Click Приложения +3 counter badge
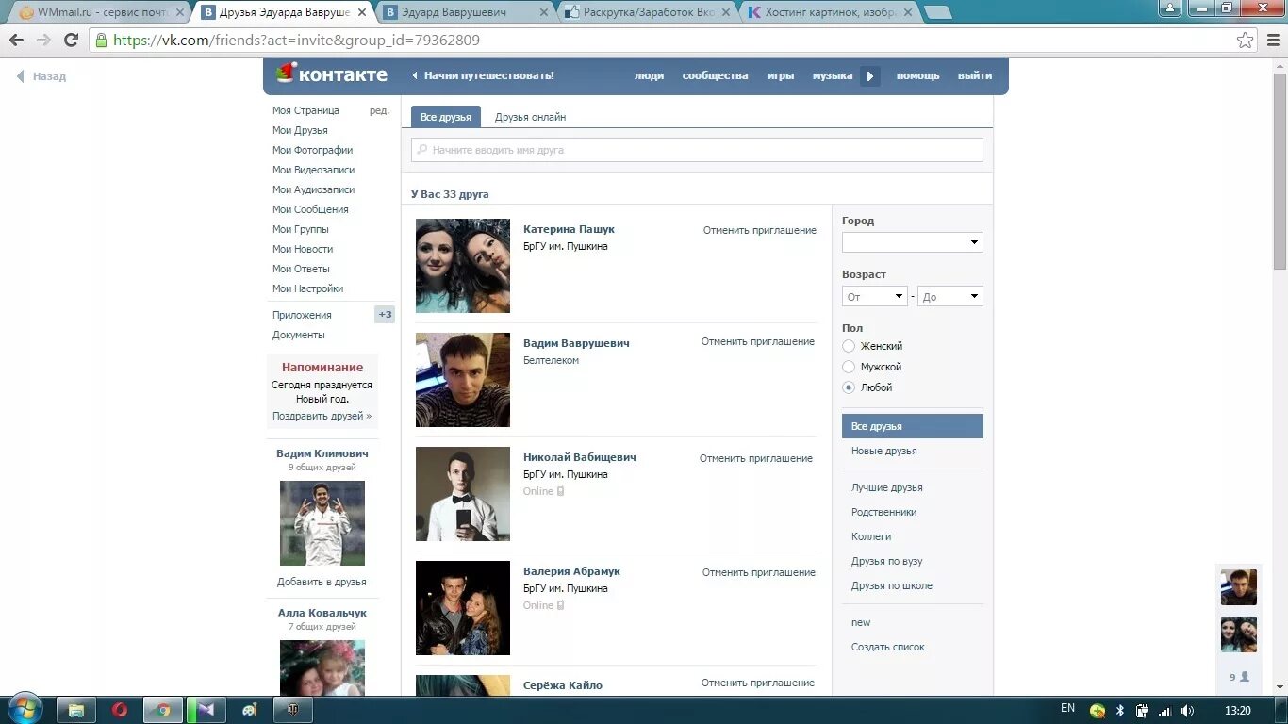 385,315
